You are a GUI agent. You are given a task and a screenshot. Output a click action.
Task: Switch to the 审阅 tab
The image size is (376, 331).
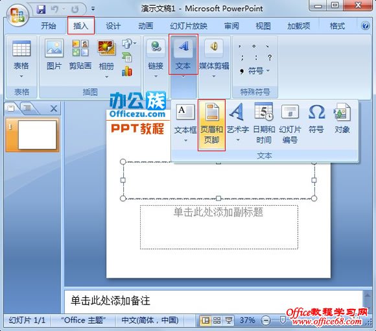tap(231, 26)
